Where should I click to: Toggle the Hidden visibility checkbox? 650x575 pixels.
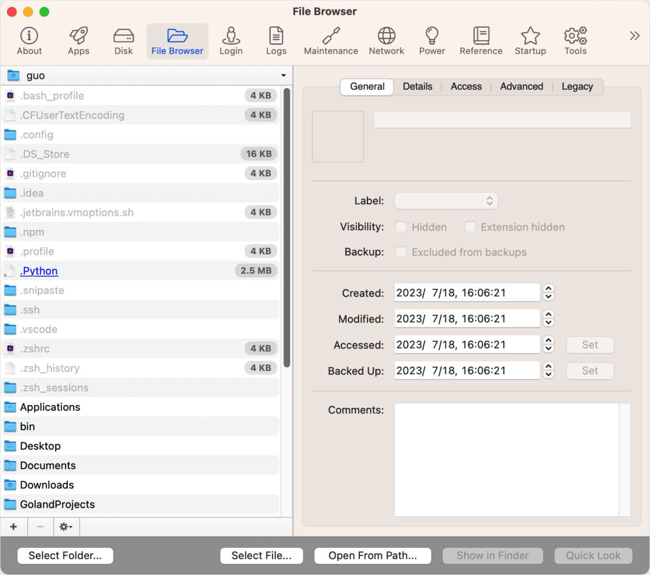[x=401, y=227]
